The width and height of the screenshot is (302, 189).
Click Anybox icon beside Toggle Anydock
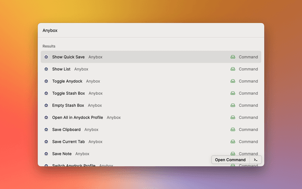pos(46,81)
